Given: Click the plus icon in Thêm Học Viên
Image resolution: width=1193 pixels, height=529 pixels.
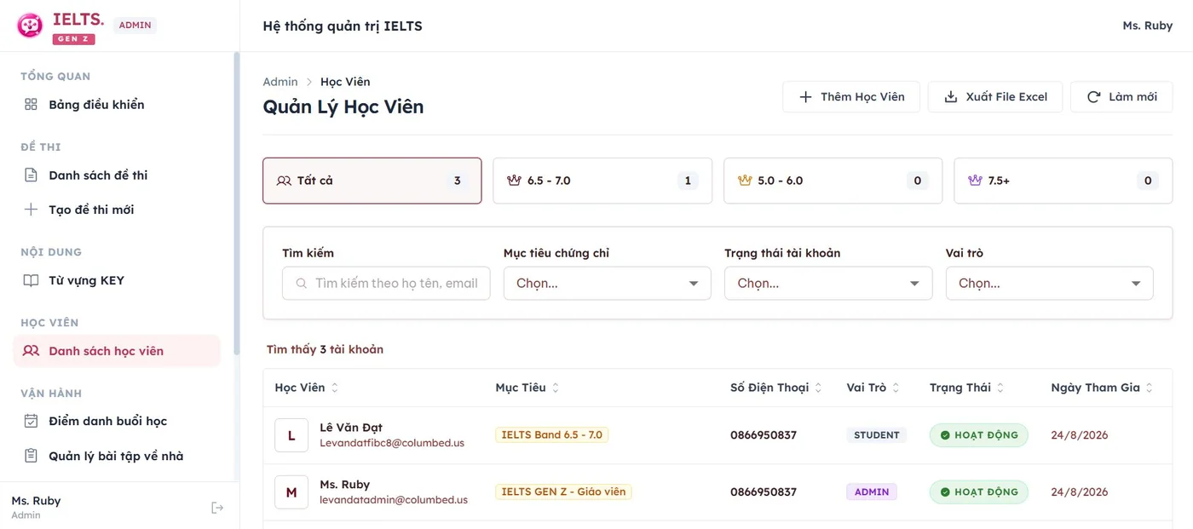Looking at the screenshot, I should 805,97.
